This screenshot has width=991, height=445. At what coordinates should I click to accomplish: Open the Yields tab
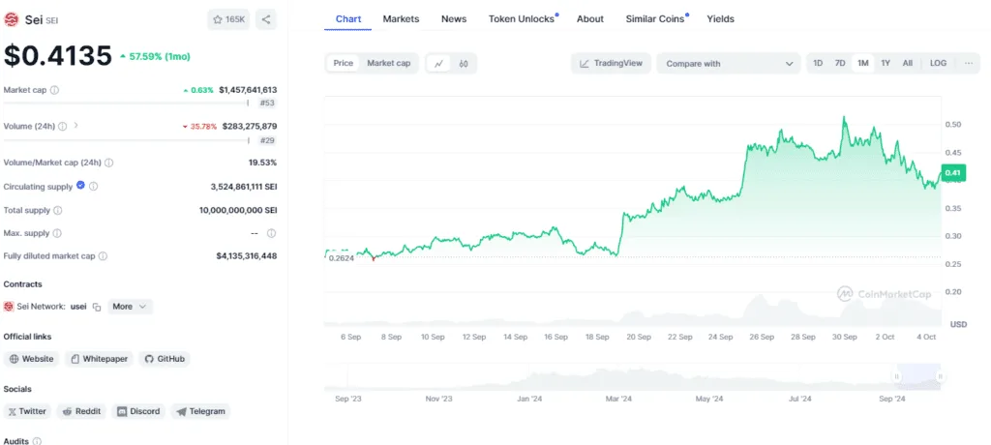pos(720,19)
